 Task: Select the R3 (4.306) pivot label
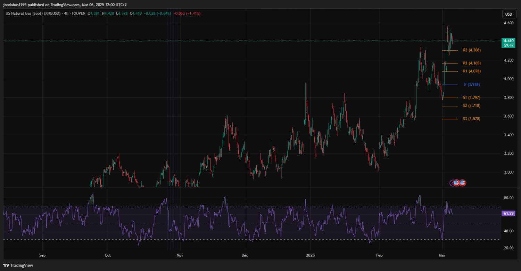pos(472,50)
